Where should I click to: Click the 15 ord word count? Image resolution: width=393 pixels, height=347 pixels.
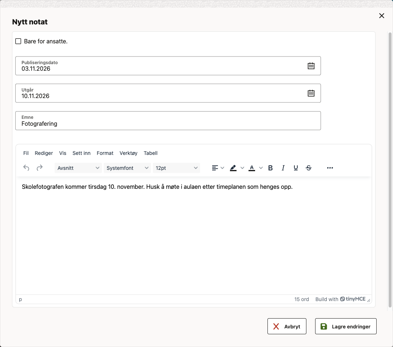[302, 299]
